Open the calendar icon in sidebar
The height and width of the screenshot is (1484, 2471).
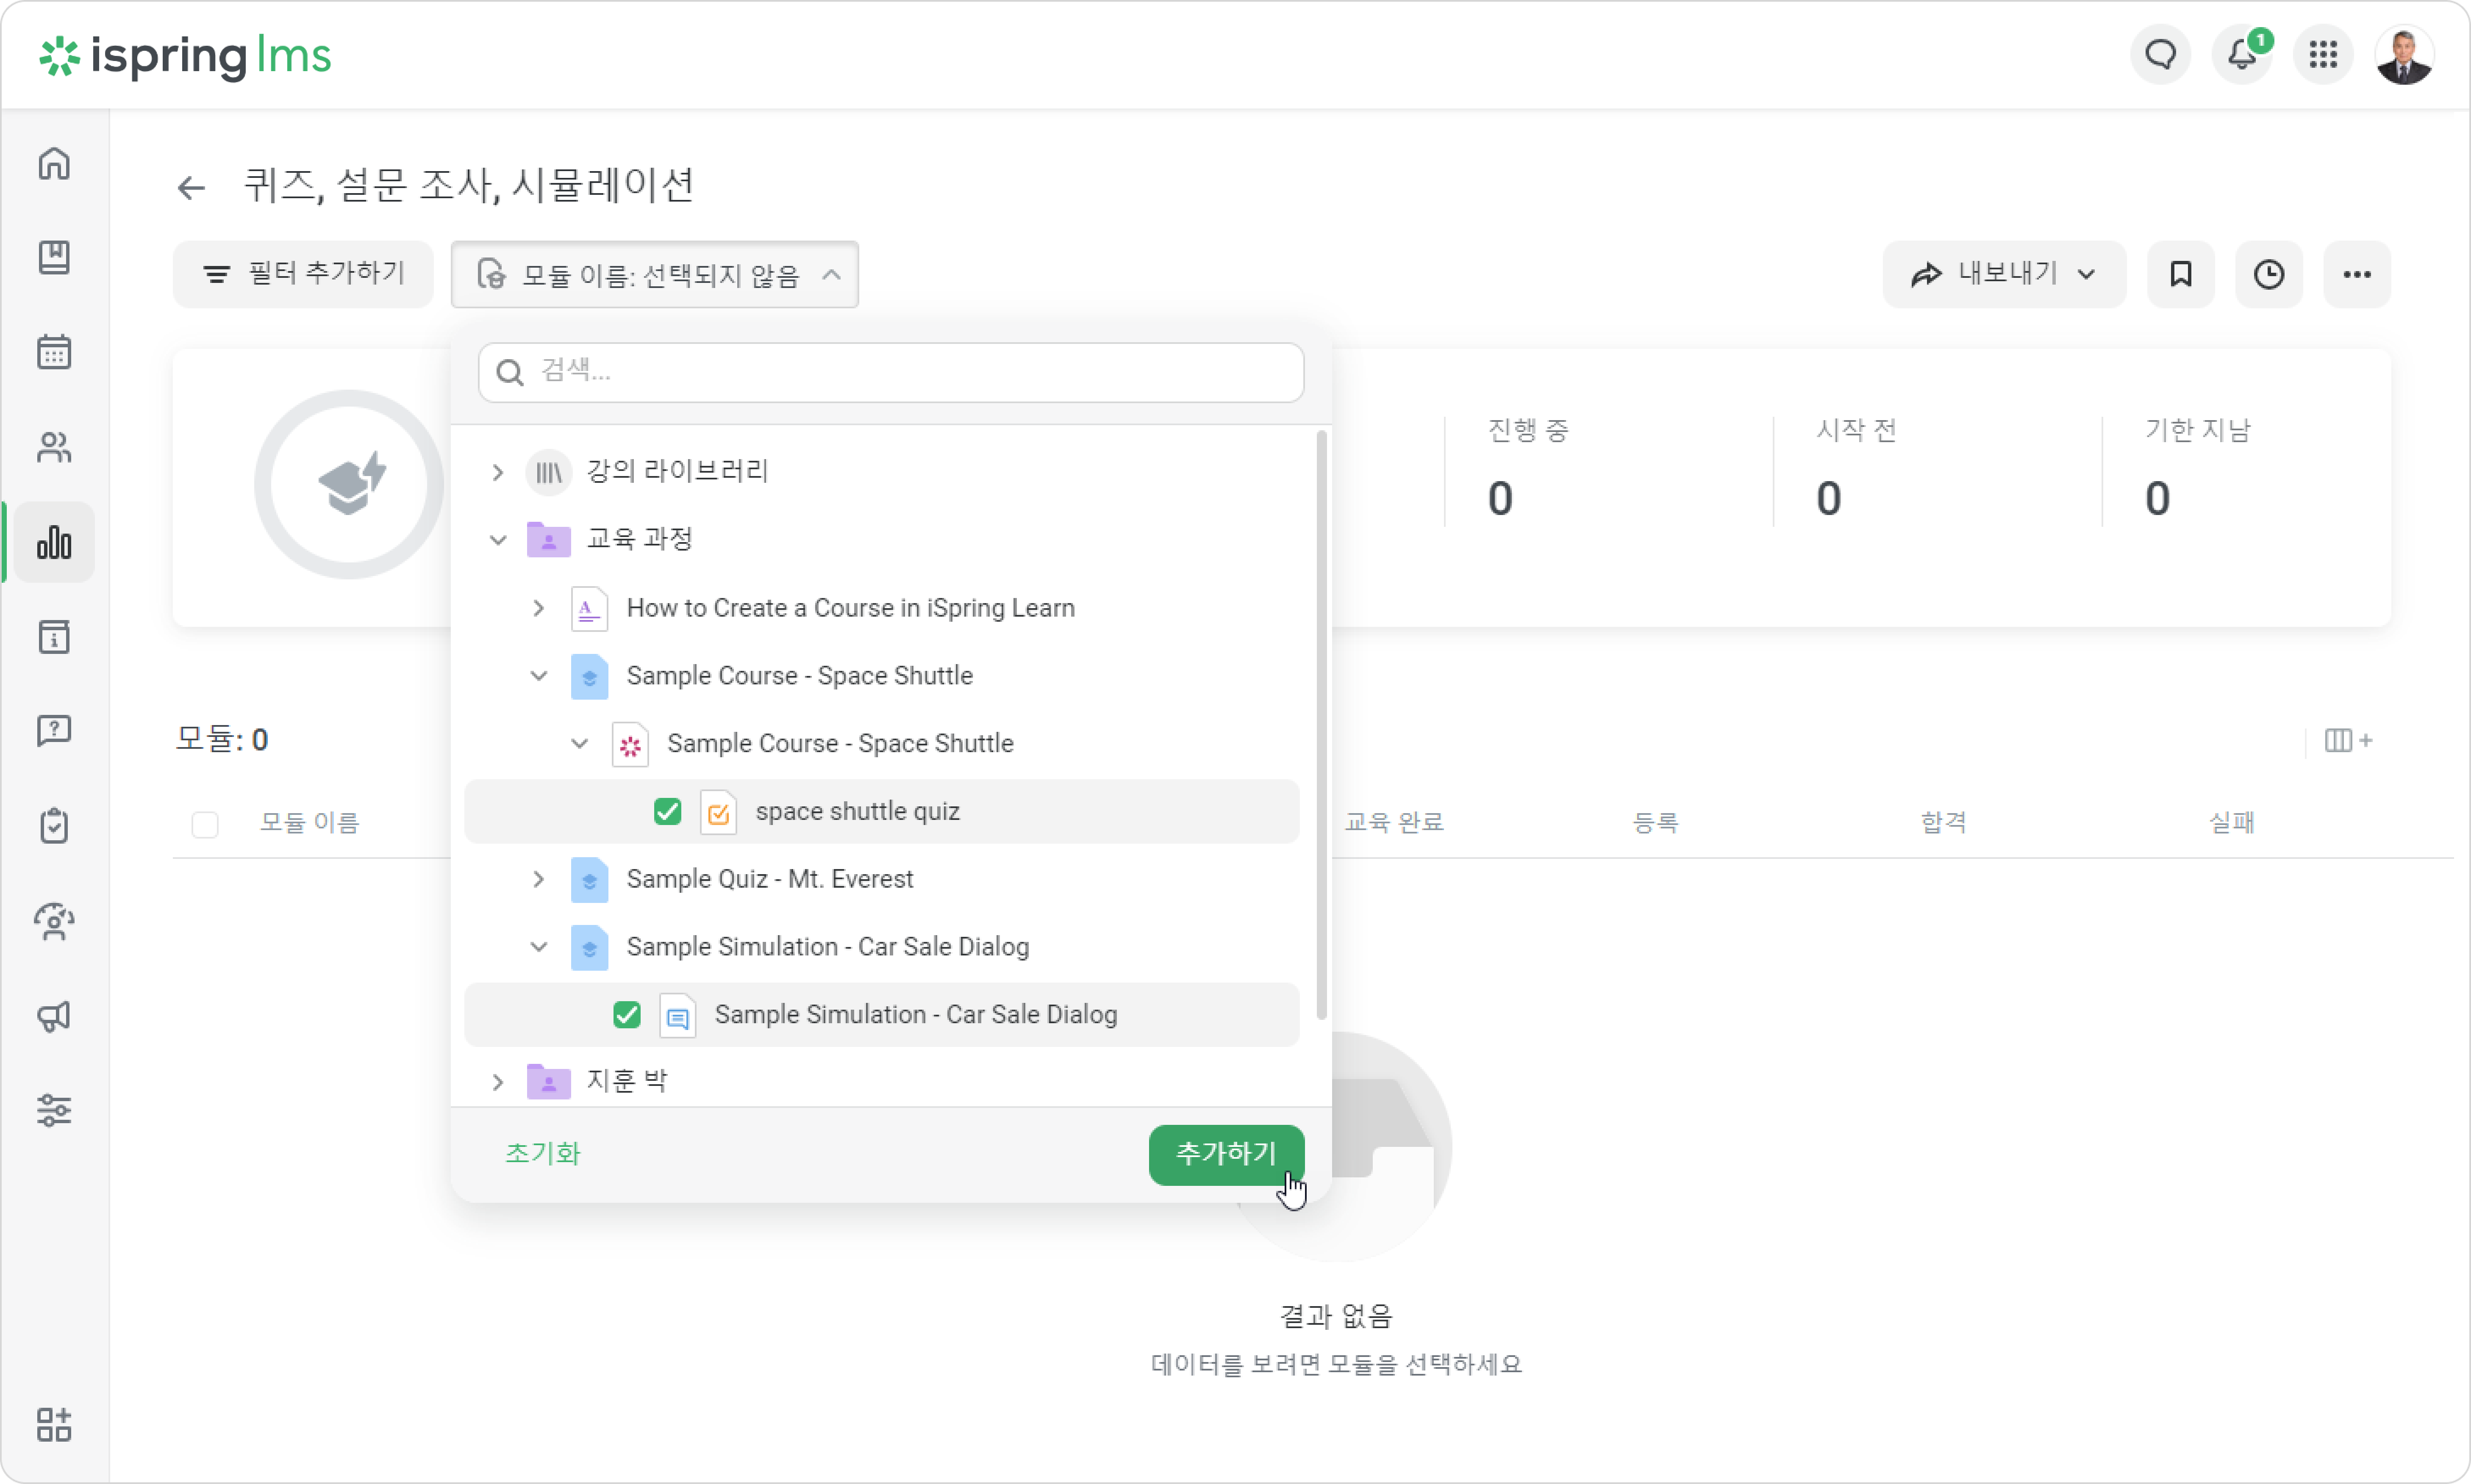pos(54,352)
